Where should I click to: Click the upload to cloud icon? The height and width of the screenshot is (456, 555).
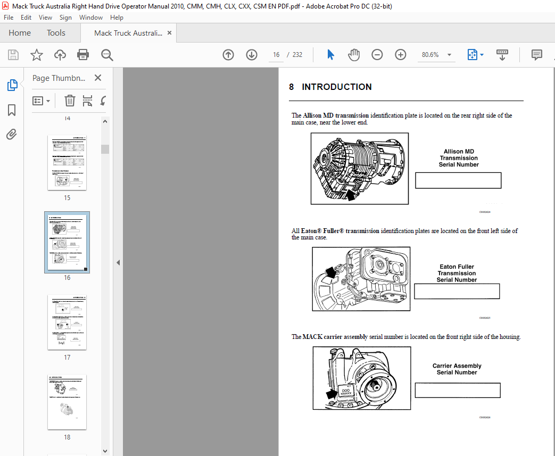[x=60, y=55]
